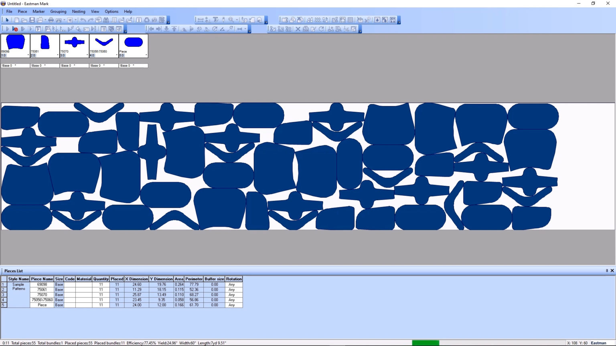Image resolution: width=616 pixels, height=346 pixels.
Task: Redo the last undone action
Action: point(91,19)
